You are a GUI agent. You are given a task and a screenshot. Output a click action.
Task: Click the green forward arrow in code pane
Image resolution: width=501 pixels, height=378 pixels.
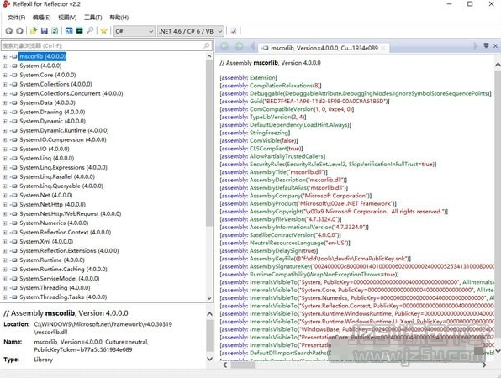point(239,46)
